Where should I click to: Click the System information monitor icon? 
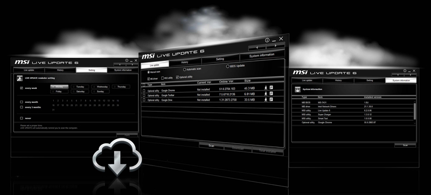[x=298, y=89]
